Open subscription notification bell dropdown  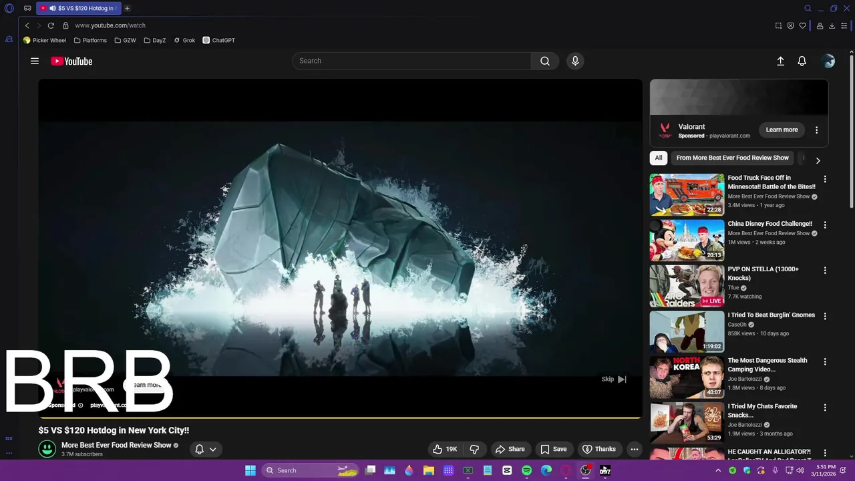coord(206,449)
